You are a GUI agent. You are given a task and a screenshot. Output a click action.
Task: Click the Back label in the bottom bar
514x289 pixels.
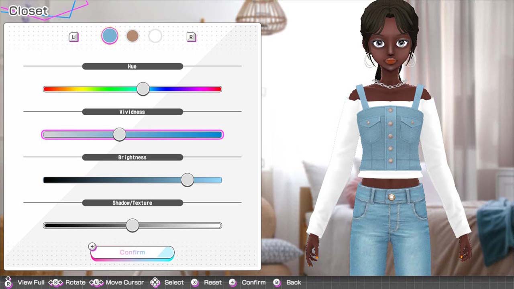click(x=293, y=283)
